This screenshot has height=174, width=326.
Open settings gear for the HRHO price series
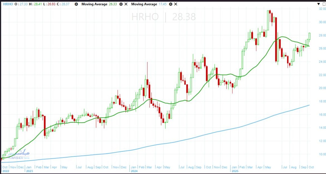tap(76, 4)
